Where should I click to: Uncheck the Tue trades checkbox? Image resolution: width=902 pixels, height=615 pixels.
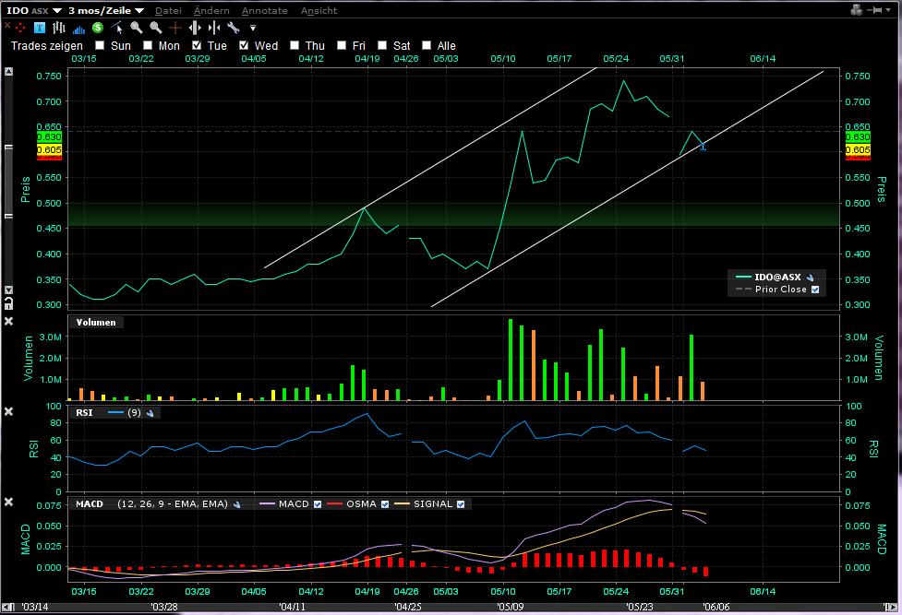coord(197,45)
